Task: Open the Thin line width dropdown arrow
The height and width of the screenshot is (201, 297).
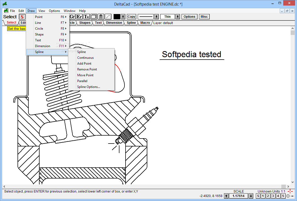Action: point(178,17)
